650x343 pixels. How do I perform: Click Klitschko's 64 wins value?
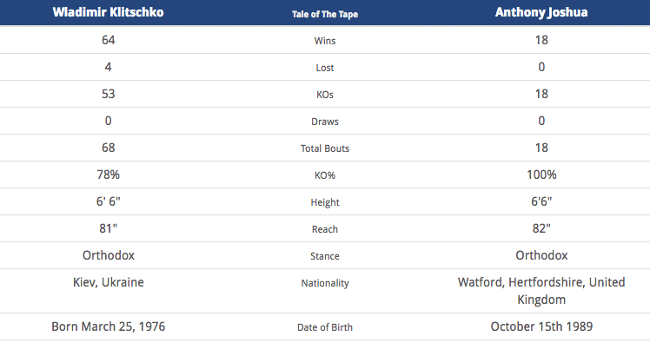[x=109, y=40]
